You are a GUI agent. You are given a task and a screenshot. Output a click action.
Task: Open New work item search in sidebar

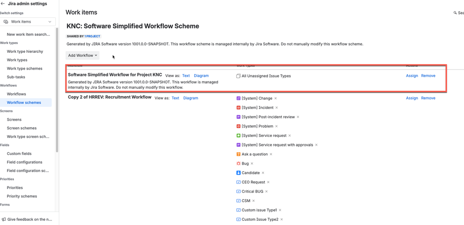(x=28, y=34)
